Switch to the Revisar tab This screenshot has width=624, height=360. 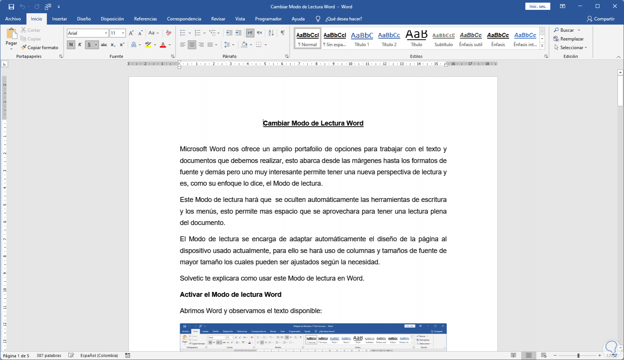[218, 19]
